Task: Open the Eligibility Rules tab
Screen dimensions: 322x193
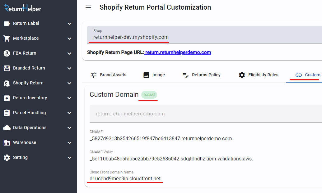Action: tap(259, 75)
